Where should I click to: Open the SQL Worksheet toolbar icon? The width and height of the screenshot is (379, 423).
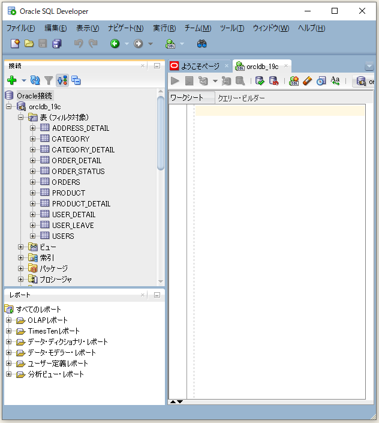(x=170, y=43)
